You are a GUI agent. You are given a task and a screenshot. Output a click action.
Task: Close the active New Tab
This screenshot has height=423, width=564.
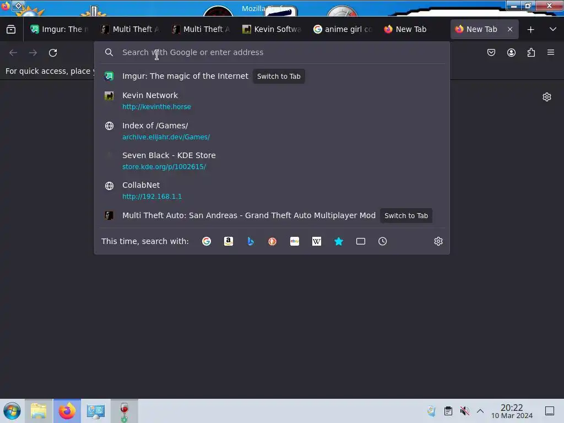[x=510, y=30]
